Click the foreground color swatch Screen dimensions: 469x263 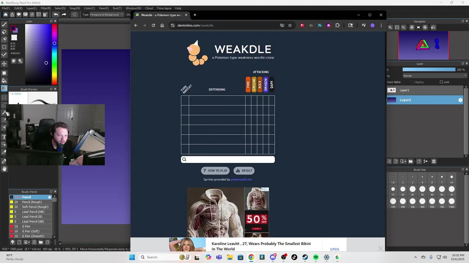pos(13,28)
